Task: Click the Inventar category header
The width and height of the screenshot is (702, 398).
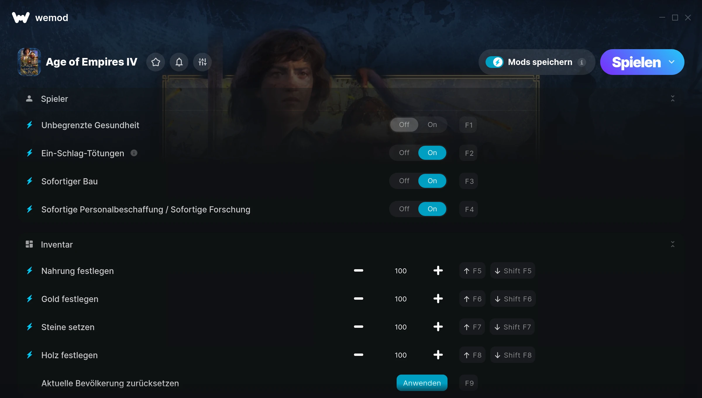Action: point(57,245)
